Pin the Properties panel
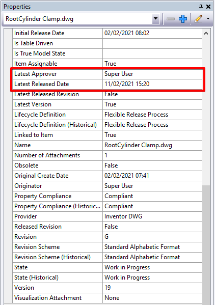 click(x=201, y=7)
